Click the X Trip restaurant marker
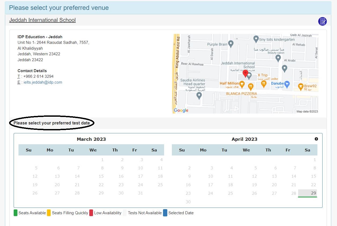Screen dimensions: 337x226 263,84
